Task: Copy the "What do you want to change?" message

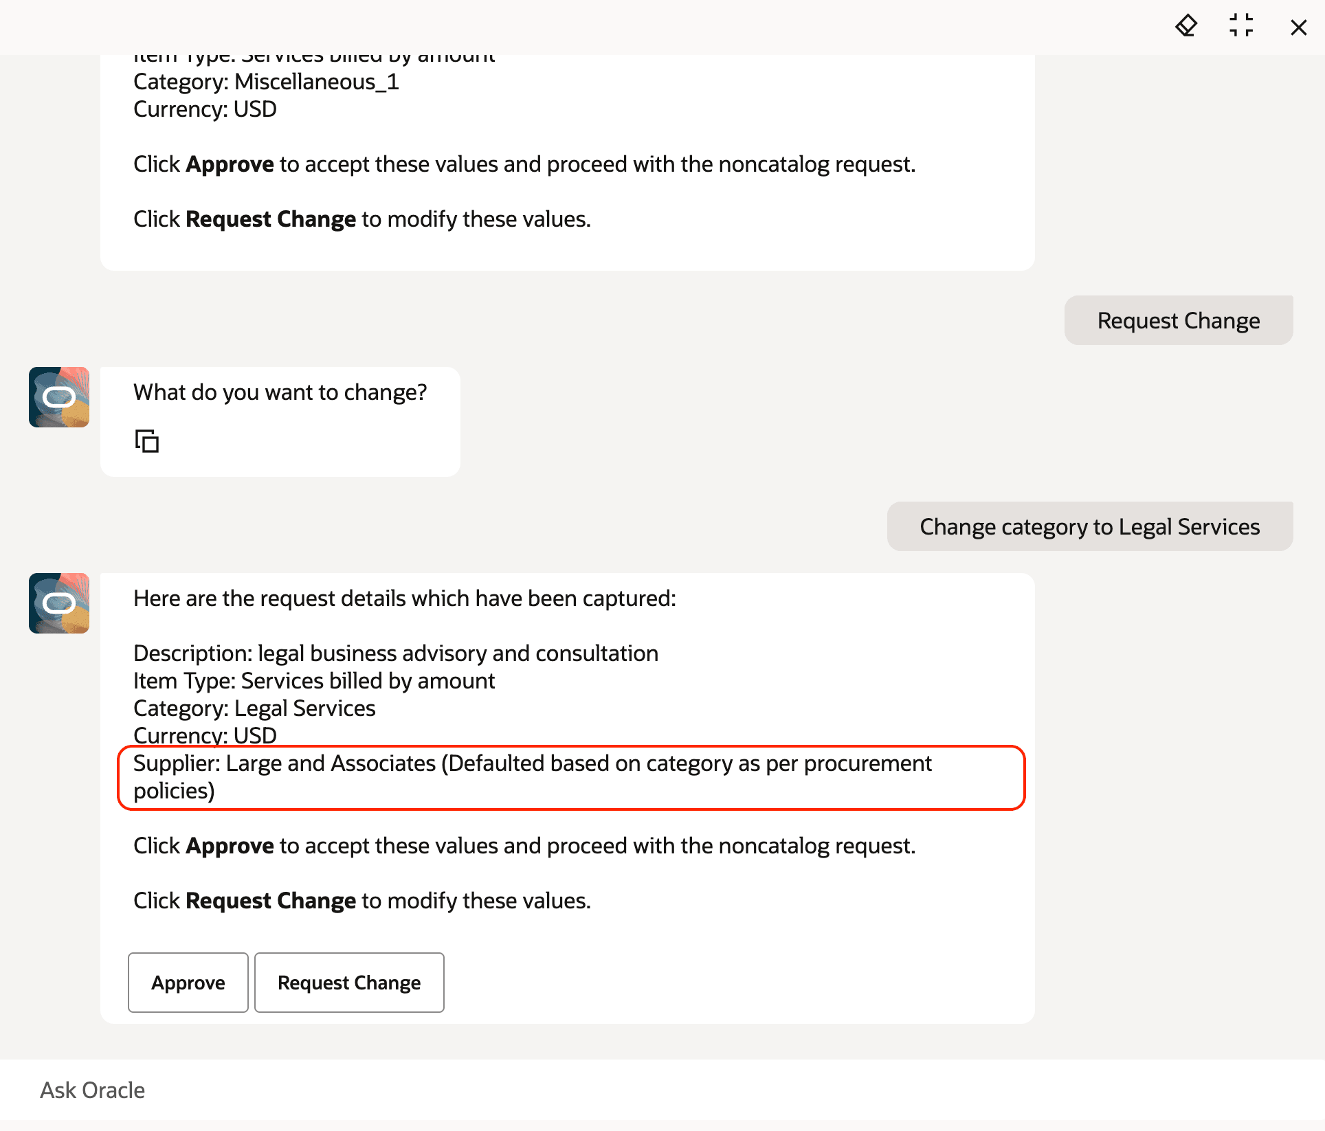Action: click(147, 440)
